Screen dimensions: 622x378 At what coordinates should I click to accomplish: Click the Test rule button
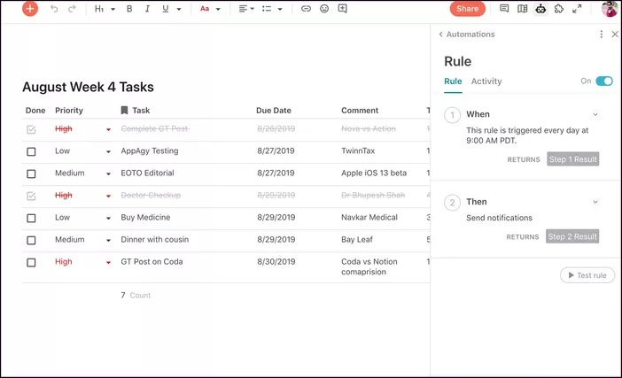click(587, 275)
